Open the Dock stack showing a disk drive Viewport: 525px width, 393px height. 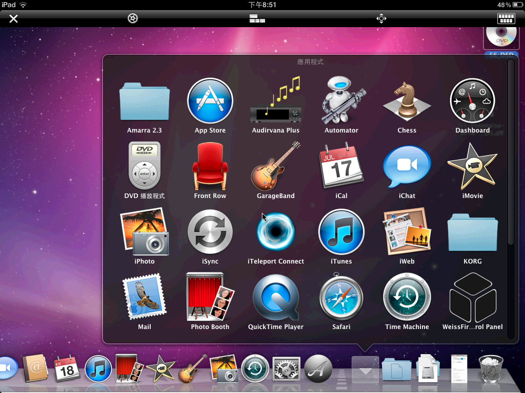pos(428,368)
